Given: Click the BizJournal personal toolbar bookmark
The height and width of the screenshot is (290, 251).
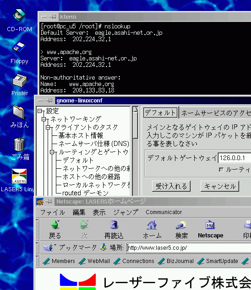Looking at the screenshot, I should click(x=176, y=261).
